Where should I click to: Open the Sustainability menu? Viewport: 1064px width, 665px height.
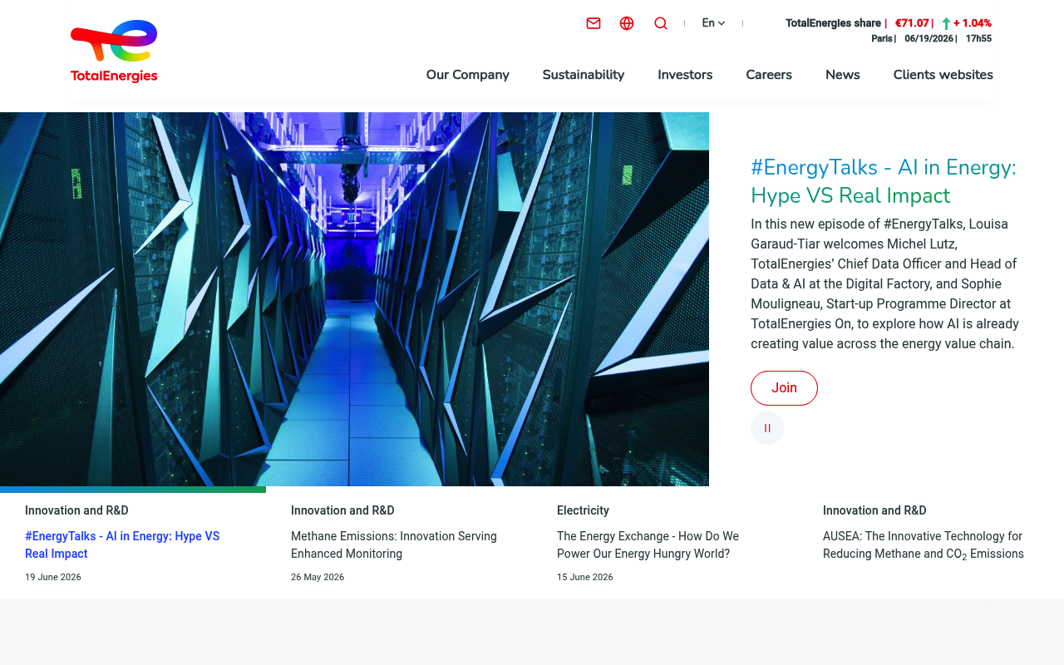click(584, 75)
